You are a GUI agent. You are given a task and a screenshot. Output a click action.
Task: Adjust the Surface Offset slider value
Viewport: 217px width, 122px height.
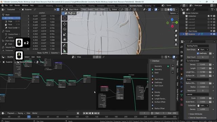pyautogui.click(x=203, y=76)
